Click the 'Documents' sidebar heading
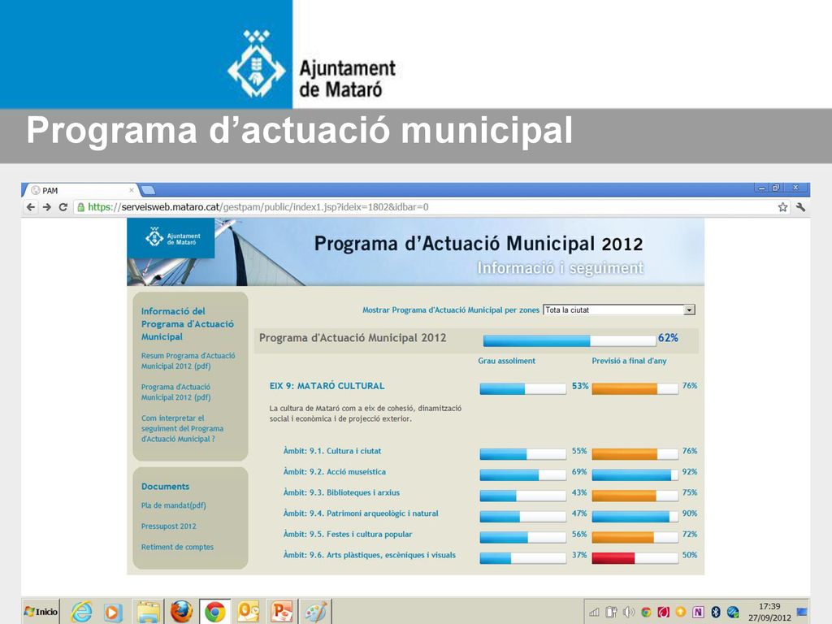Image resolution: width=832 pixels, height=624 pixels. pos(165,486)
